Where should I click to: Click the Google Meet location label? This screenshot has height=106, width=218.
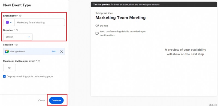pyautogui.click(x=18, y=52)
